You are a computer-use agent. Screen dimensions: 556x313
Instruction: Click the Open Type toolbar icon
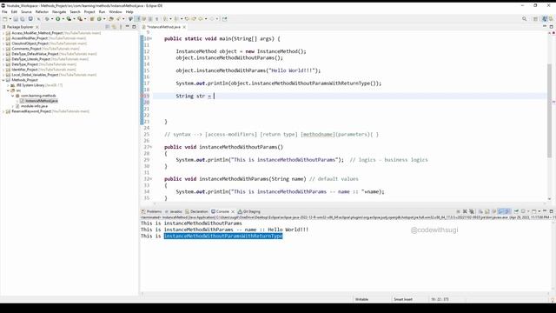point(111,19)
